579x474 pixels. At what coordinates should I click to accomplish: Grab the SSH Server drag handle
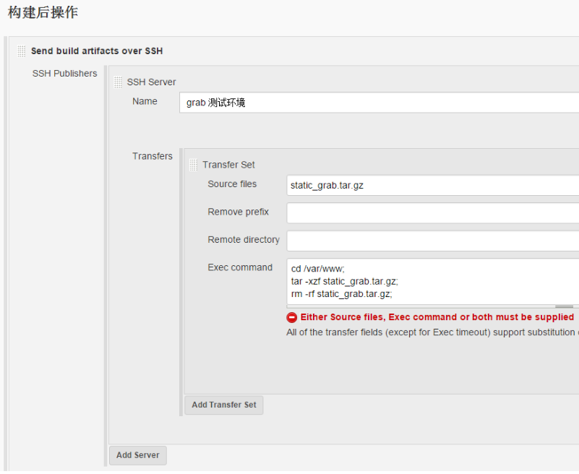(118, 82)
